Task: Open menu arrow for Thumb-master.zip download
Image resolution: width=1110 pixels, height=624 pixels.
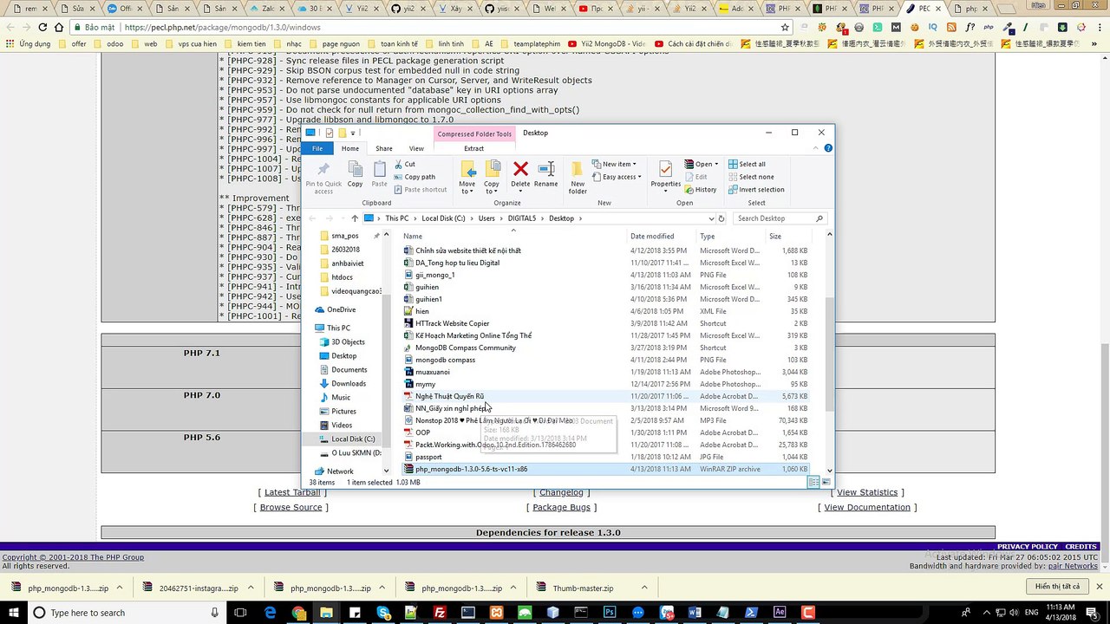Action: pos(643,588)
